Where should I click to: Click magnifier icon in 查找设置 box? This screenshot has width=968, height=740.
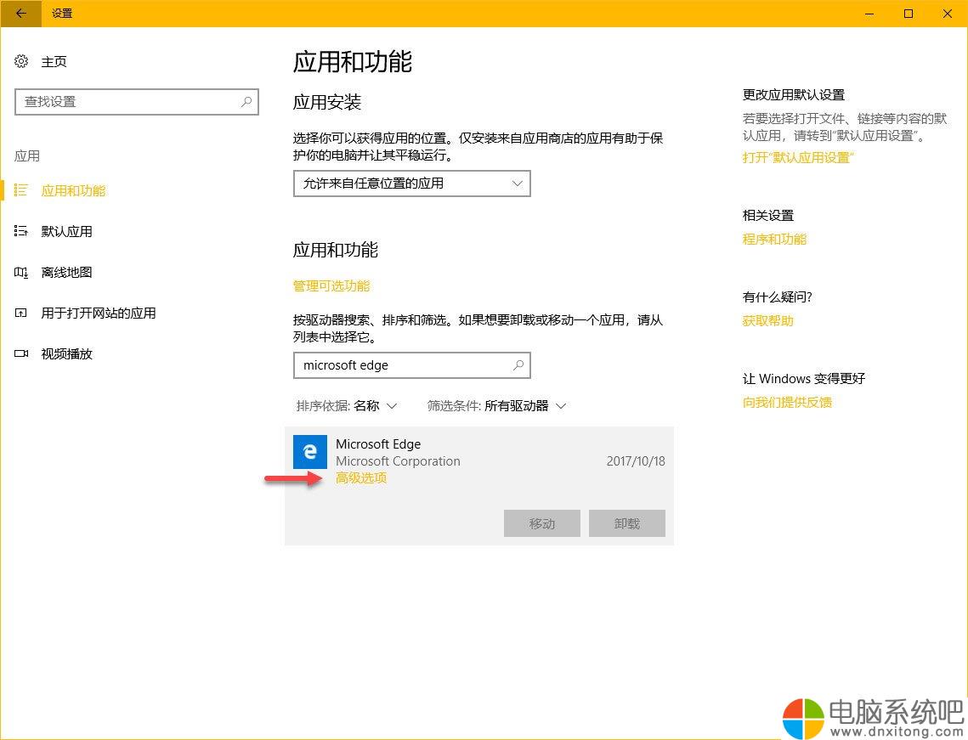click(x=246, y=102)
